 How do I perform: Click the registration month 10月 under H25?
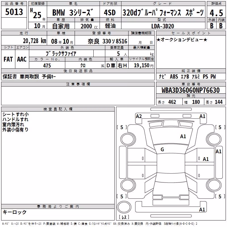(x=39, y=26)
